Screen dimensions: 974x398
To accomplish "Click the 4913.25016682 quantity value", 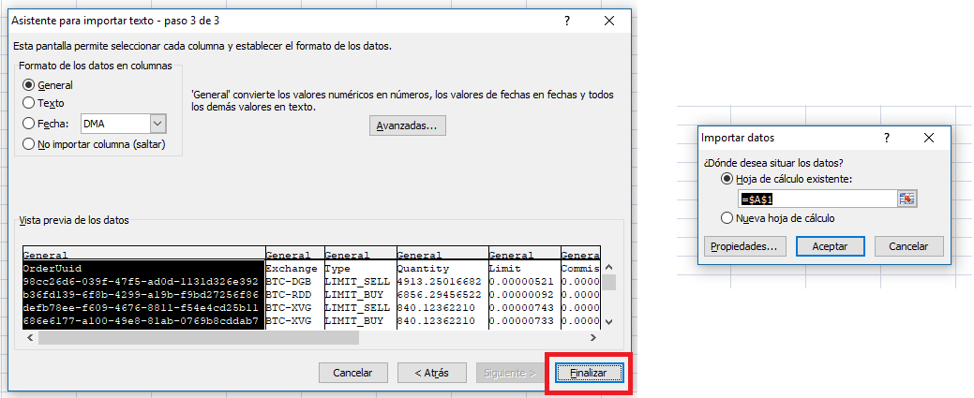I will [x=439, y=281].
